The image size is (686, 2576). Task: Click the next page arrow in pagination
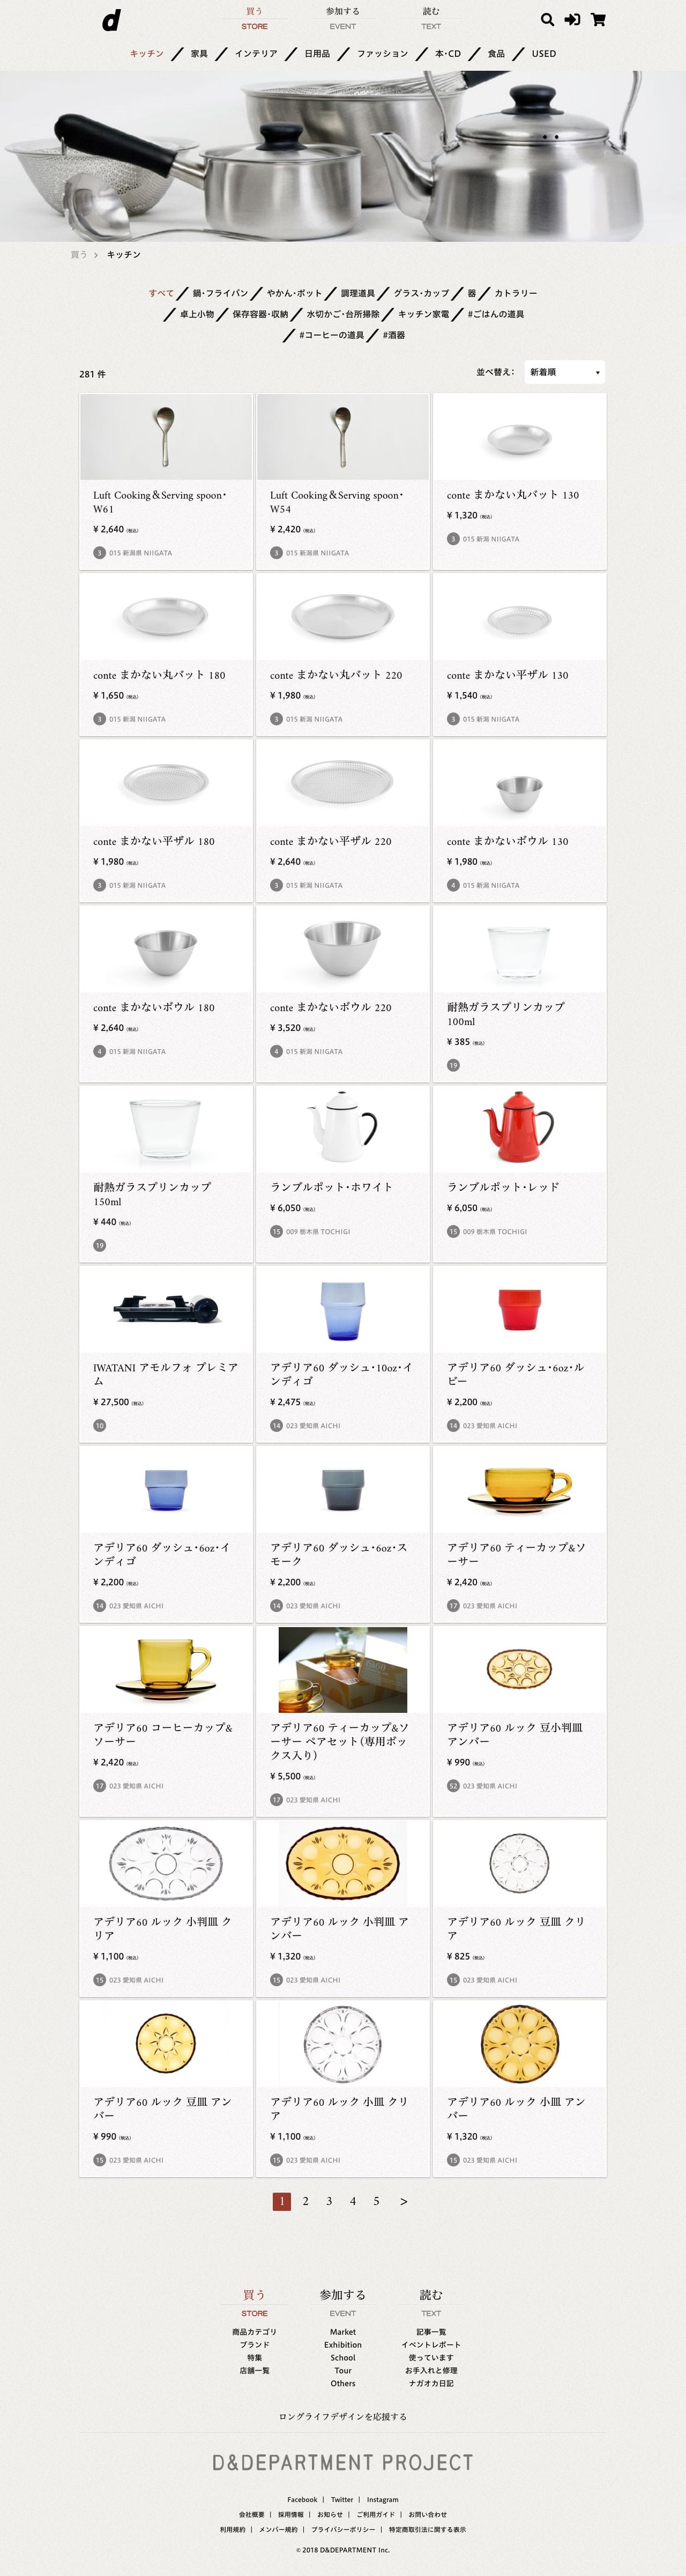403,2202
